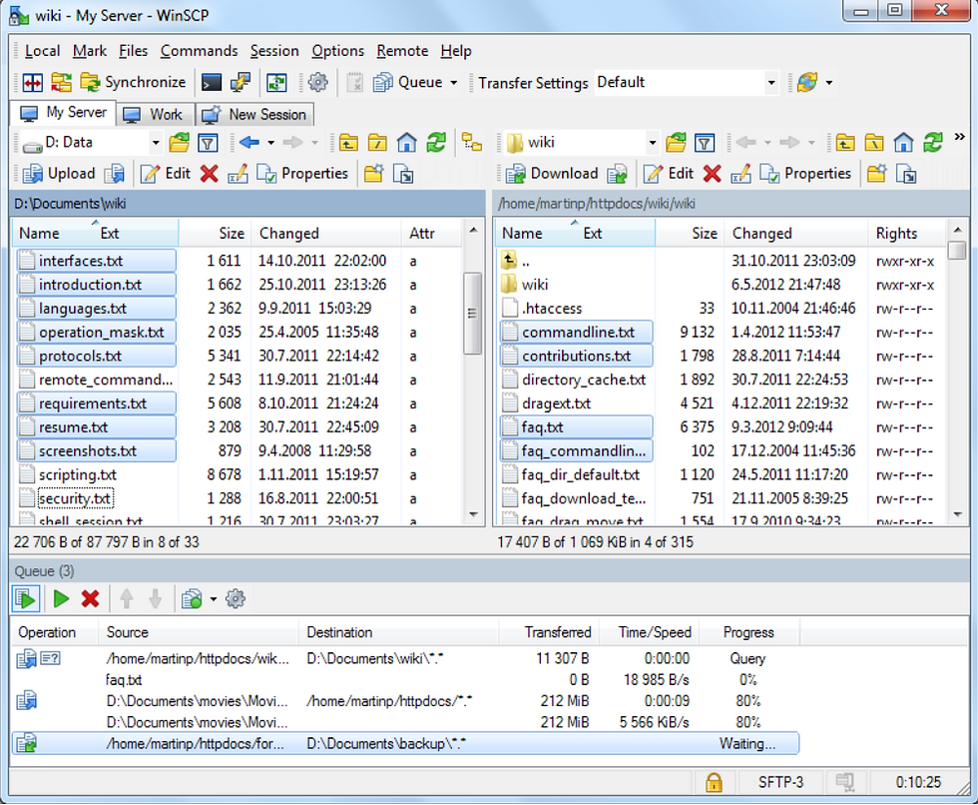Sort local files by Changed column
The height and width of the screenshot is (805, 978).
[x=326, y=234]
